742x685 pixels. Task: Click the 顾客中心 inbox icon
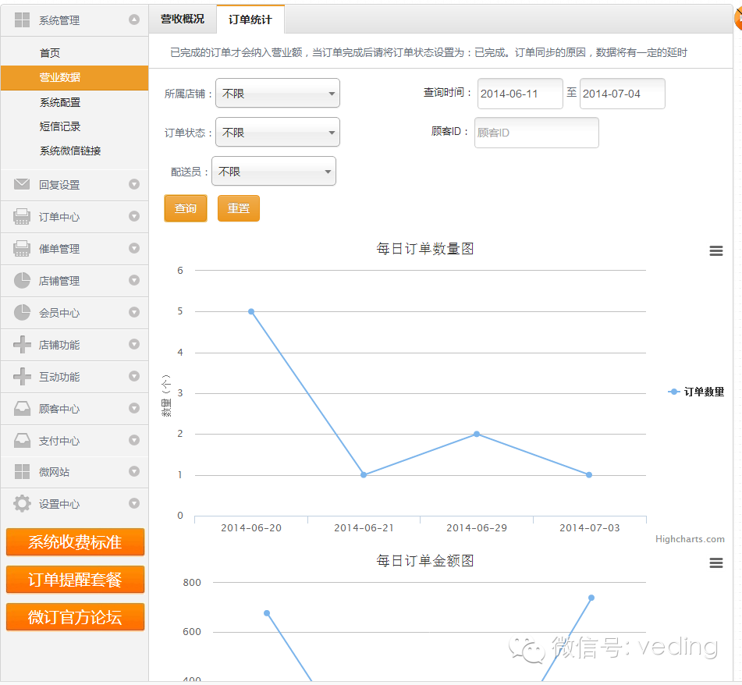22,408
